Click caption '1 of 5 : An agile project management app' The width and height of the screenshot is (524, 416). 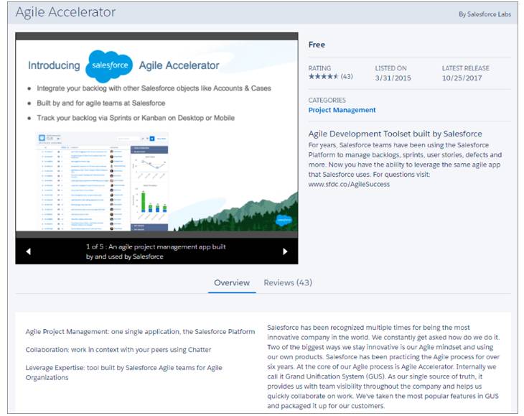tap(156, 251)
